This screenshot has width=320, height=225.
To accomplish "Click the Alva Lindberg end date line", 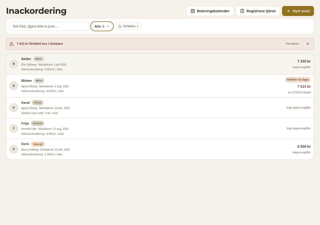I will (x=45, y=149).
